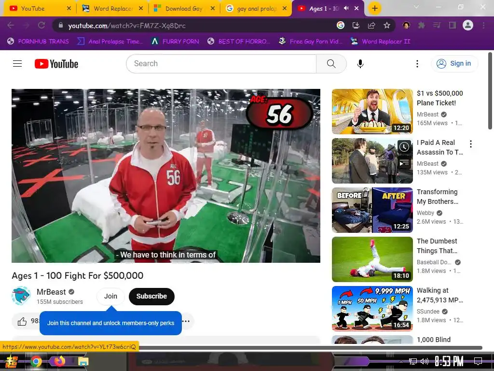Go back with browser back arrow
494x371 pixels.
(x=11, y=25)
